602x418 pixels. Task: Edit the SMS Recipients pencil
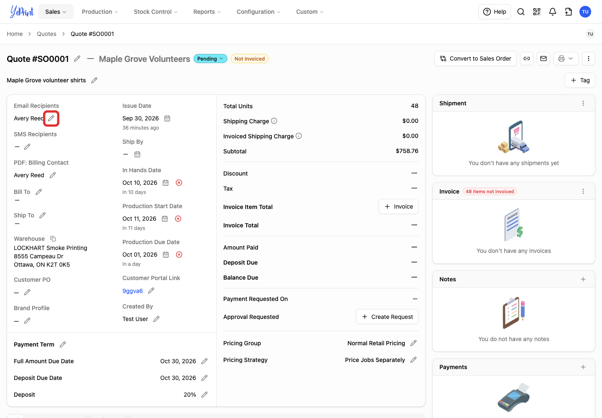coord(27,147)
